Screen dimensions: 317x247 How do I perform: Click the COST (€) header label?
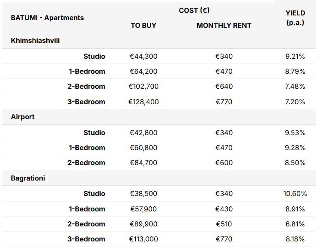coord(194,10)
